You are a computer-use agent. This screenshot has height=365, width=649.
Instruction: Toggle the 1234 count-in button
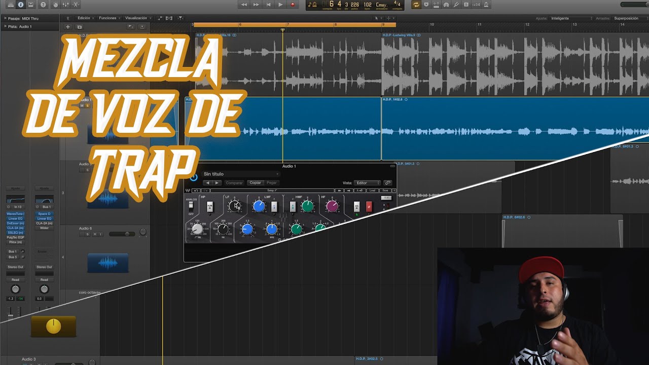point(476,5)
